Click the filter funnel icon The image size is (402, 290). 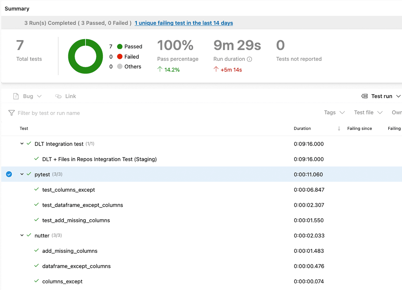coord(11,113)
